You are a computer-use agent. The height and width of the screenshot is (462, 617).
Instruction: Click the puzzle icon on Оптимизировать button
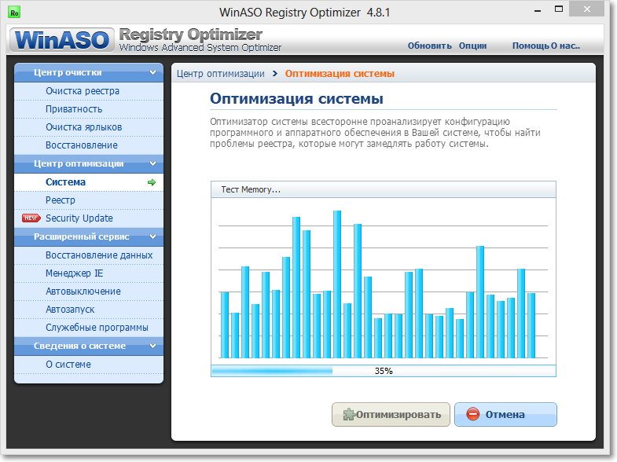pos(347,414)
